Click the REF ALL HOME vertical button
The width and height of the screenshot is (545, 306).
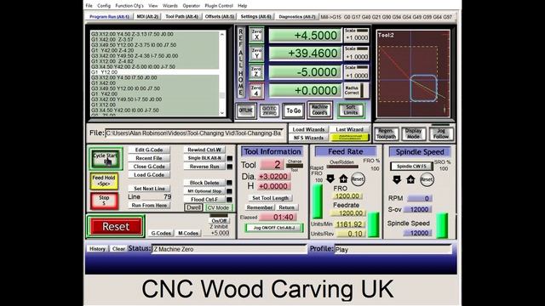[x=240, y=62]
